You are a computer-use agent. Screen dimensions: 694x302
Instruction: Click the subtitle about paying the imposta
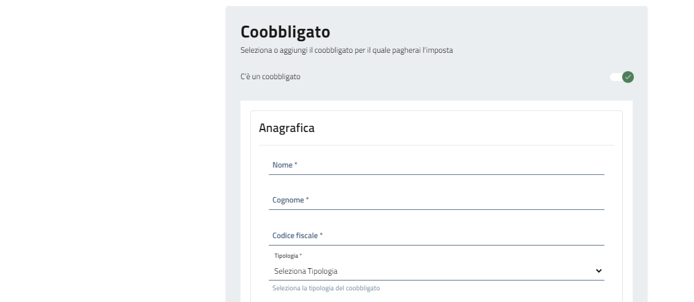click(347, 50)
